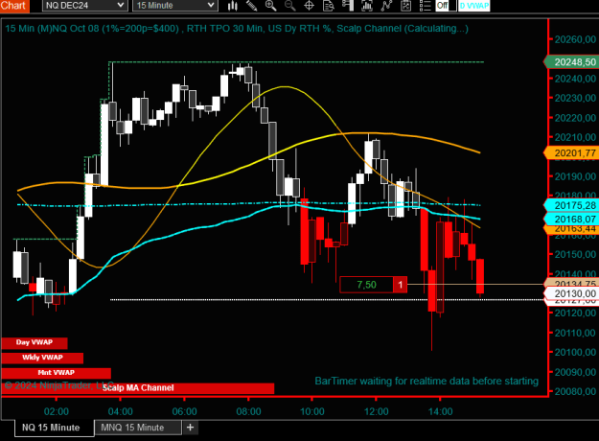Image resolution: width=599 pixels, height=441 pixels.
Task: Click the 20100,00 price axis label
Action: (x=575, y=353)
